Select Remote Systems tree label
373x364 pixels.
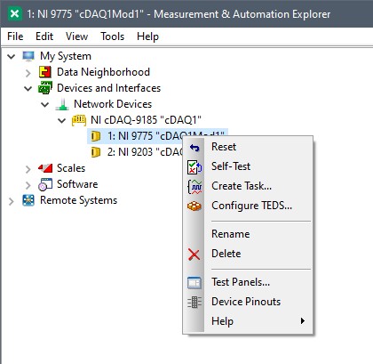click(x=79, y=200)
